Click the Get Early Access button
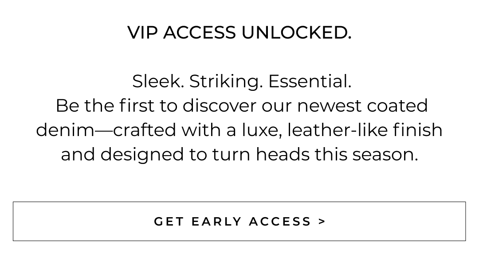 (x=239, y=221)
